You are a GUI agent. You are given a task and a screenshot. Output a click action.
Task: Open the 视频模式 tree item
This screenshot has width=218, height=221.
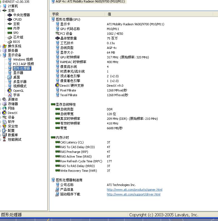(20, 86)
